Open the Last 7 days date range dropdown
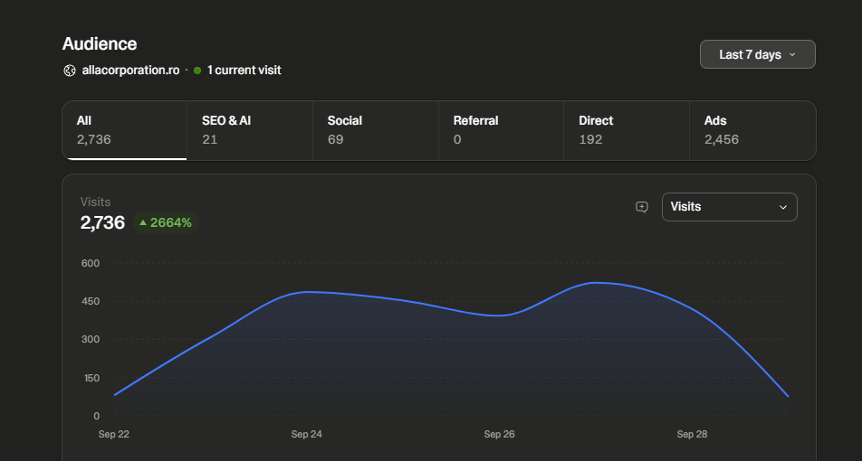 (758, 54)
